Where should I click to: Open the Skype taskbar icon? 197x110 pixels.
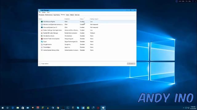78,108
